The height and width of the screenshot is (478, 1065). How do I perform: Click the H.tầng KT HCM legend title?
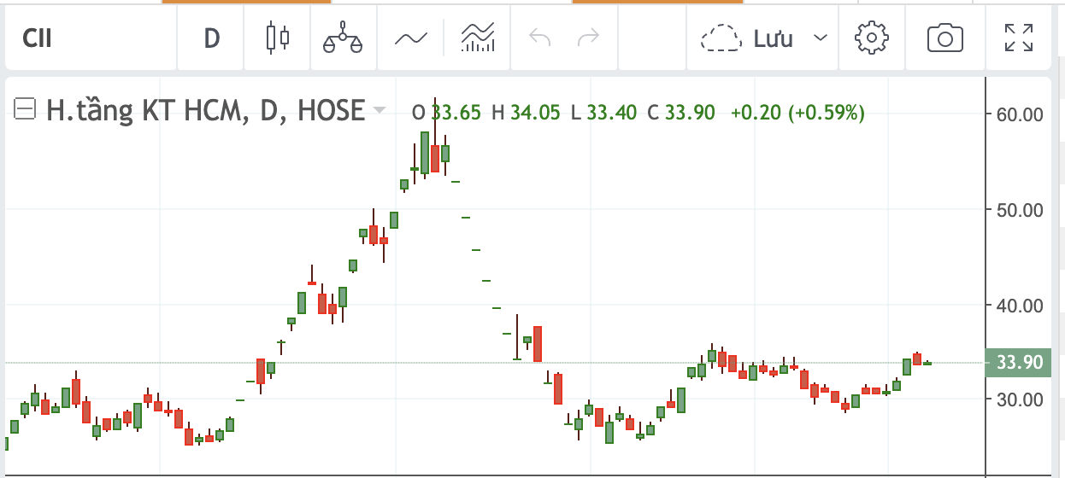pos(205,110)
